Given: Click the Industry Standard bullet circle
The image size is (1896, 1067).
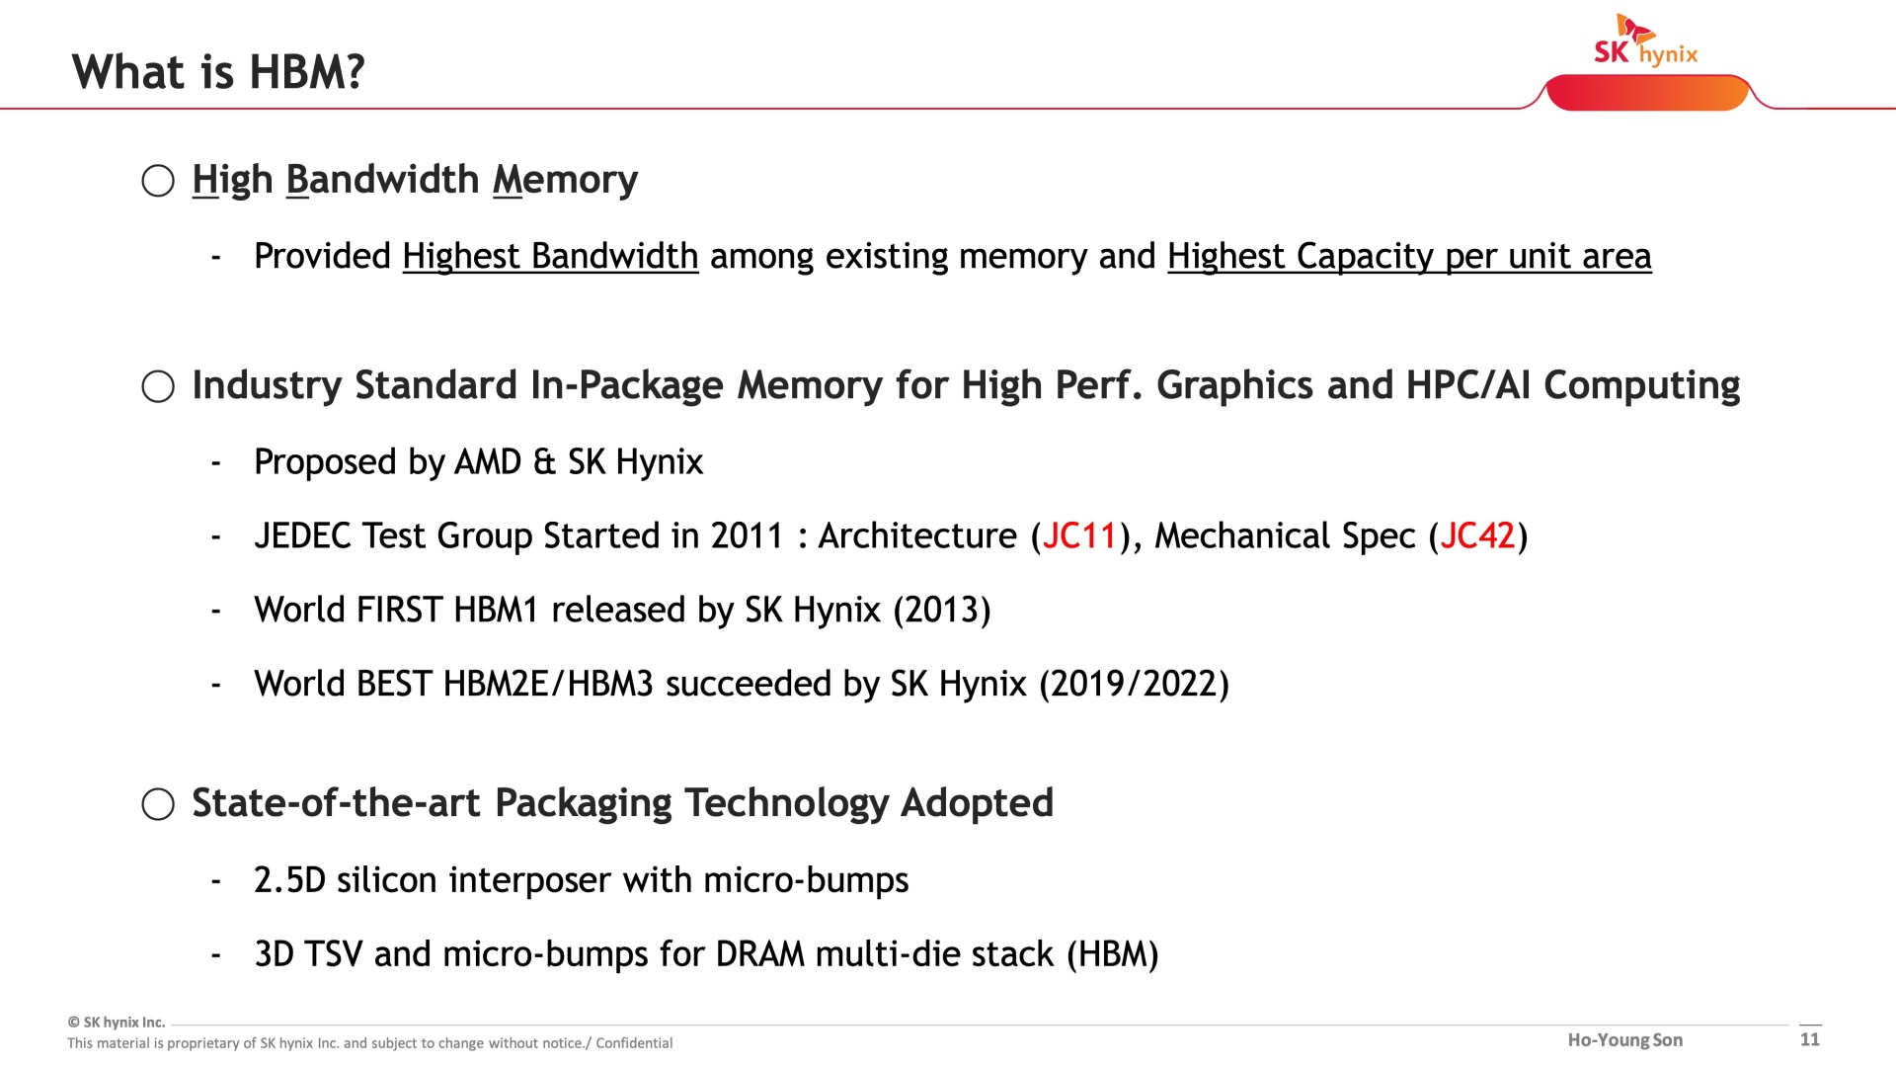Looking at the screenshot, I should coord(158,386).
